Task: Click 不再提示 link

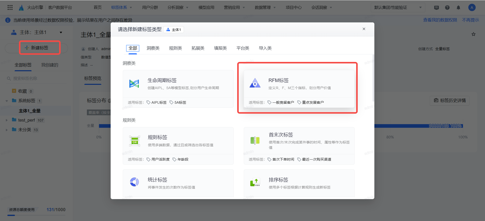Action: tap(470, 20)
